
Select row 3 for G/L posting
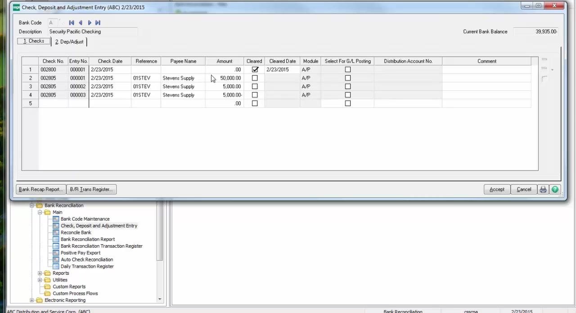click(347, 86)
